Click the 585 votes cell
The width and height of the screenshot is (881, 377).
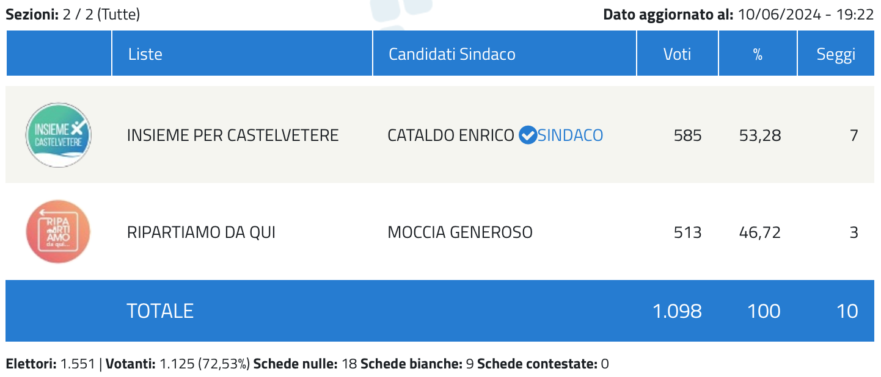coord(687,135)
